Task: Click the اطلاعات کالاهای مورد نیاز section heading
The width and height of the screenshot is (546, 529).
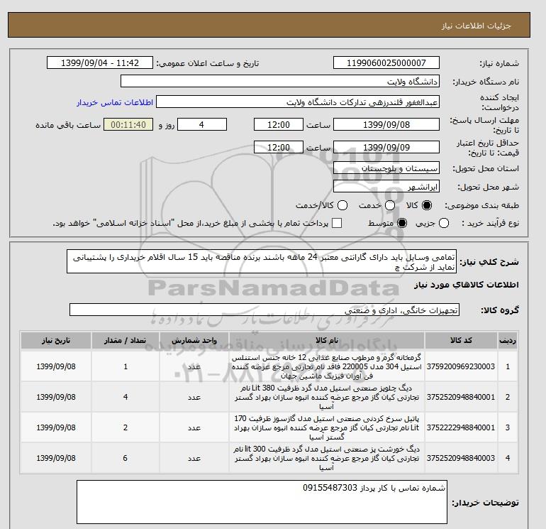Action: pyautogui.click(x=467, y=285)
